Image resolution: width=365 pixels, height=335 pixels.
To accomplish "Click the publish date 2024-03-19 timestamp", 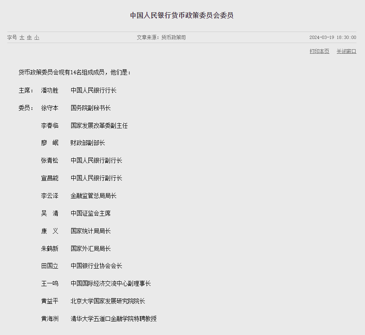I will tap(332, 37).
